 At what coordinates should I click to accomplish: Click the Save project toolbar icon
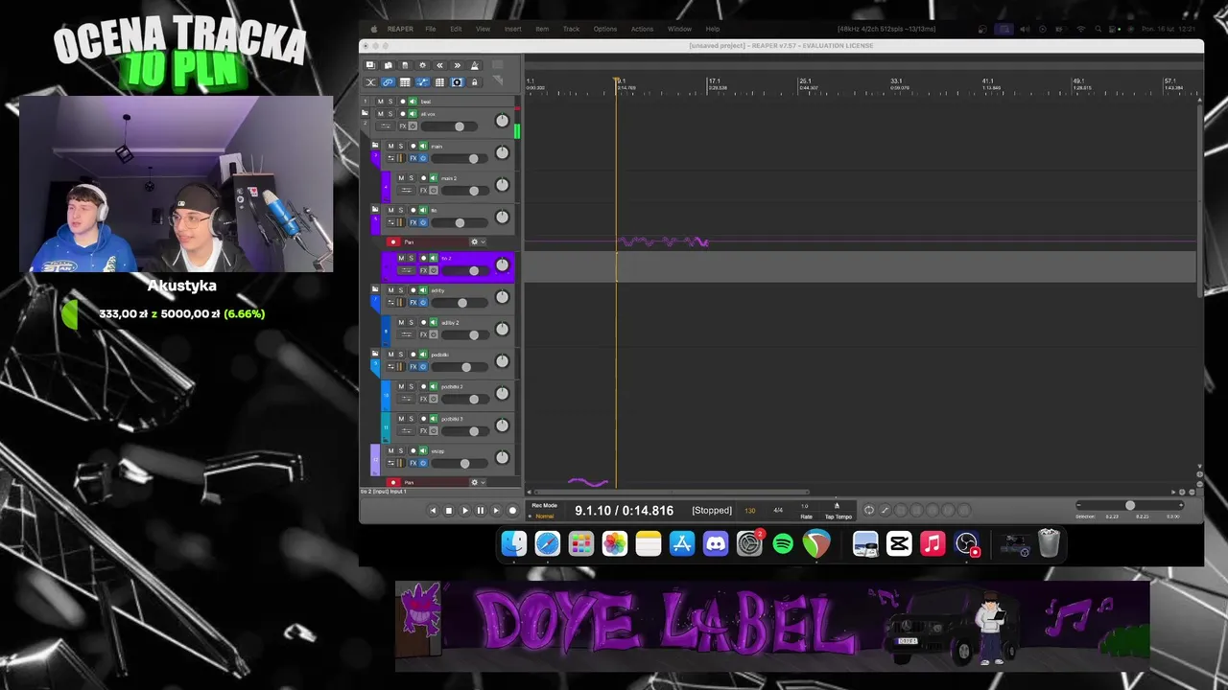[405, 65]
